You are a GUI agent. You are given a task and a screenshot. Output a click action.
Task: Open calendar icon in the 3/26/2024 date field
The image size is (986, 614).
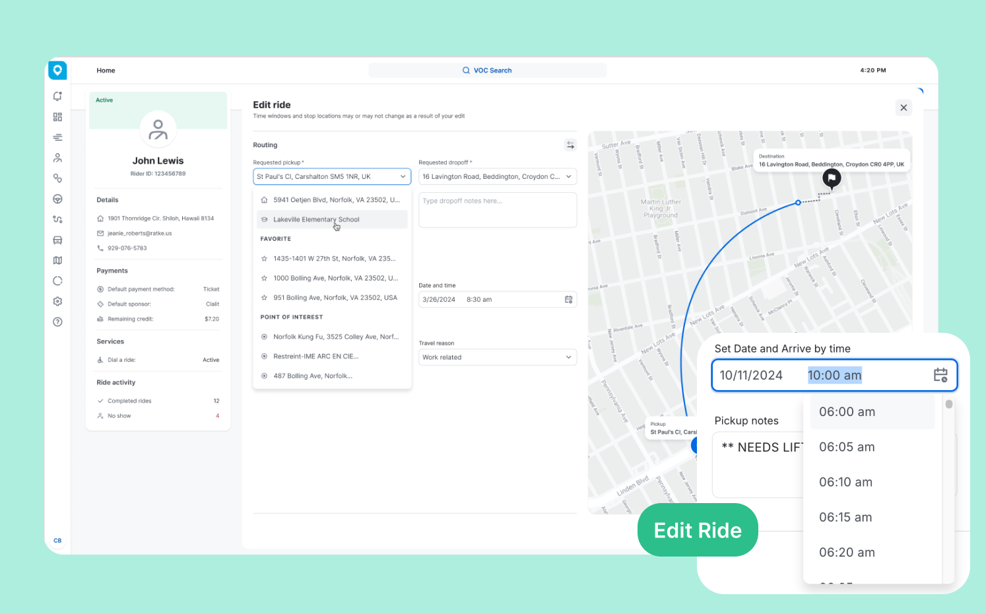(x=569, y=300)
